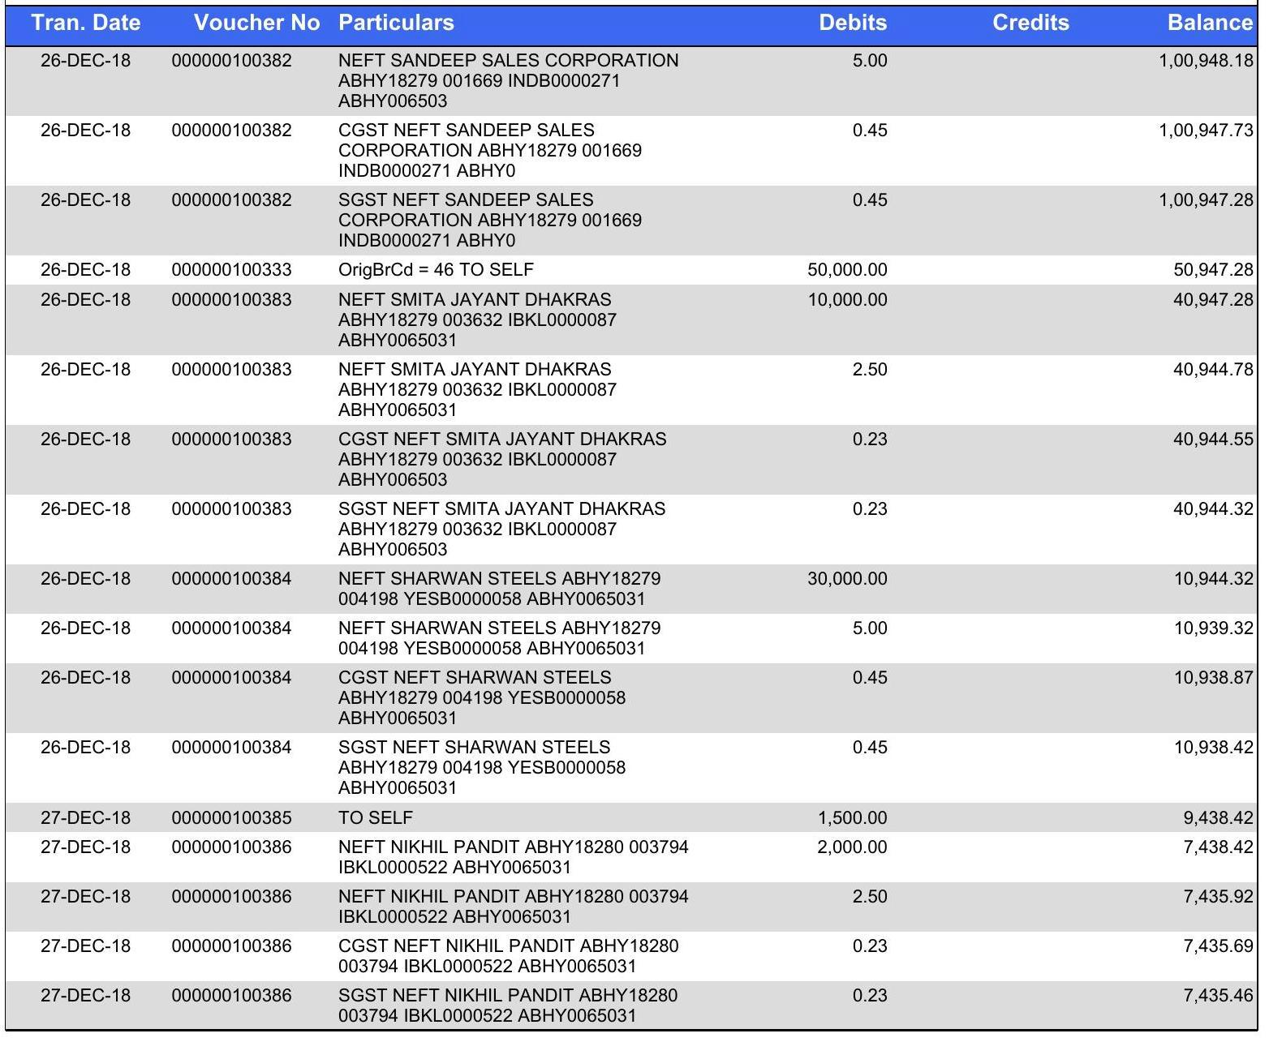This screenshot has height=1042, width=1269.
Task: Select balance value 40,944.32
Action: point(1213,509)
